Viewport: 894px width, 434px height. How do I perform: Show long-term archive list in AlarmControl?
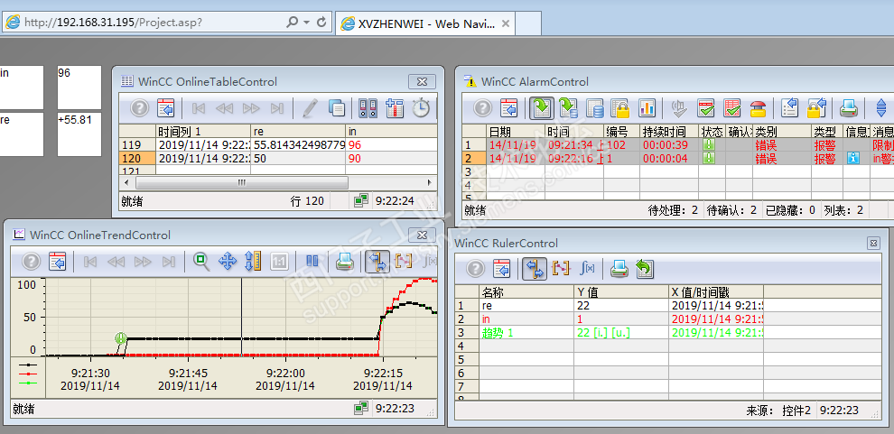click(x=595, y=107)
